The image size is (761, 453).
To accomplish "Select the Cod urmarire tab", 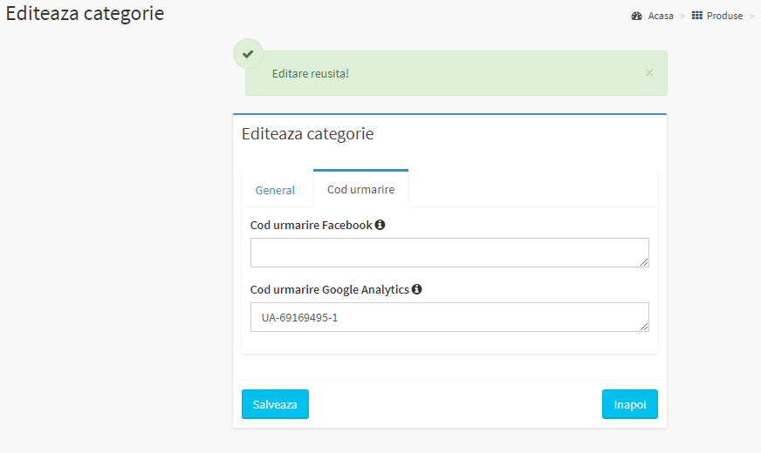I will 360,189.
